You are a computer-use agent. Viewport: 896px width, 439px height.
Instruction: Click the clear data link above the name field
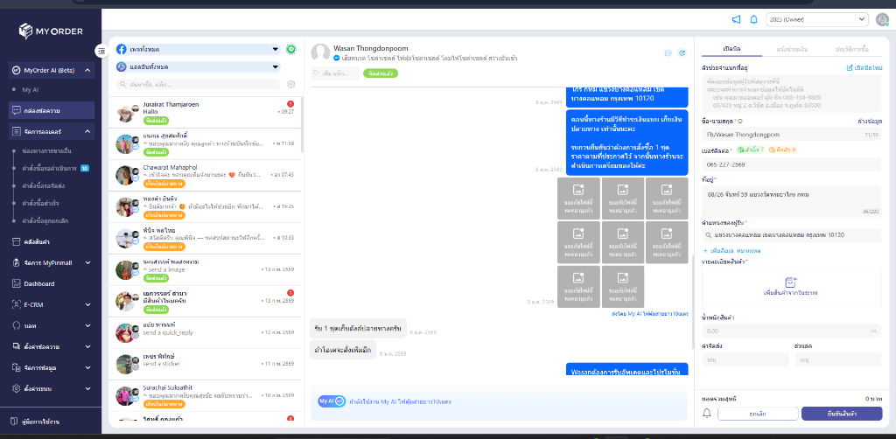(x=870, y=121)
